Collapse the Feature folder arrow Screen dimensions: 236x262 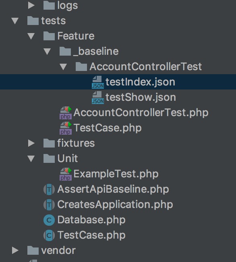coord(31,36)
